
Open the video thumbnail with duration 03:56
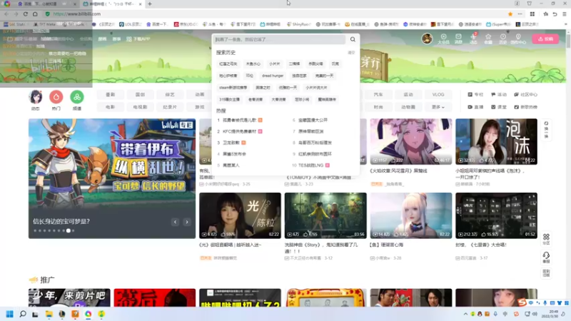pyautogui.click(x=325, y=215)
